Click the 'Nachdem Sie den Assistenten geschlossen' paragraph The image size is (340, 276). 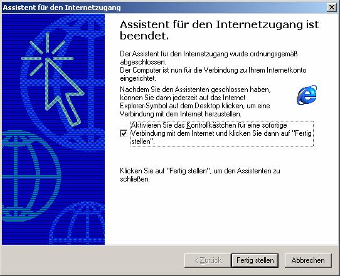click(195, 101)
